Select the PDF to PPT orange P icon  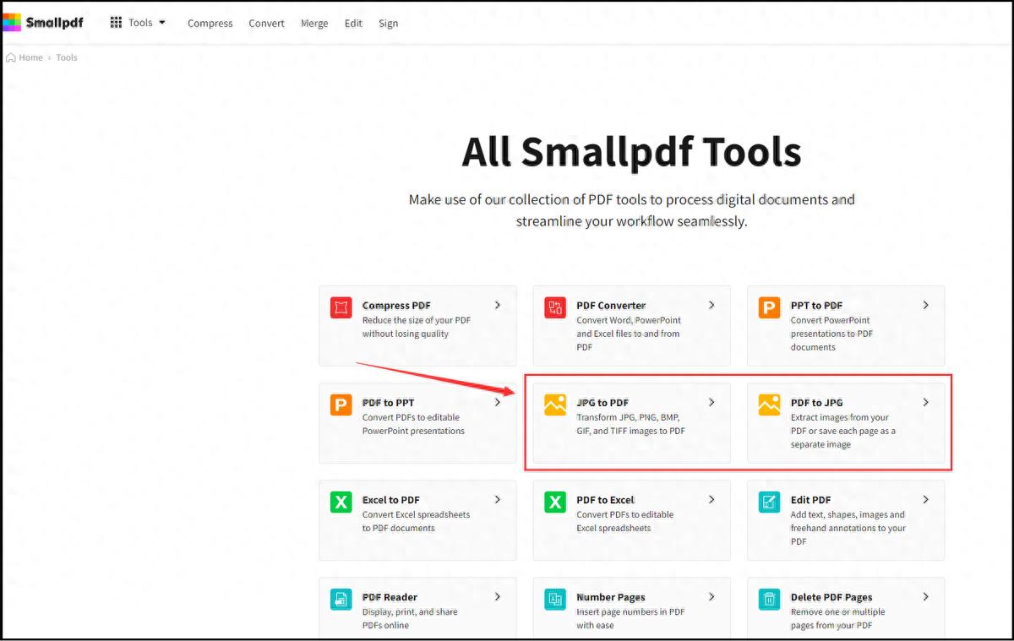tap(340, 405)
